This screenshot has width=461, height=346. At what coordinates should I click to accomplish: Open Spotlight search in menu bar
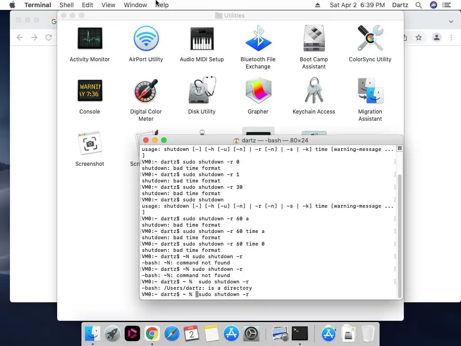(x=419, y=5)
